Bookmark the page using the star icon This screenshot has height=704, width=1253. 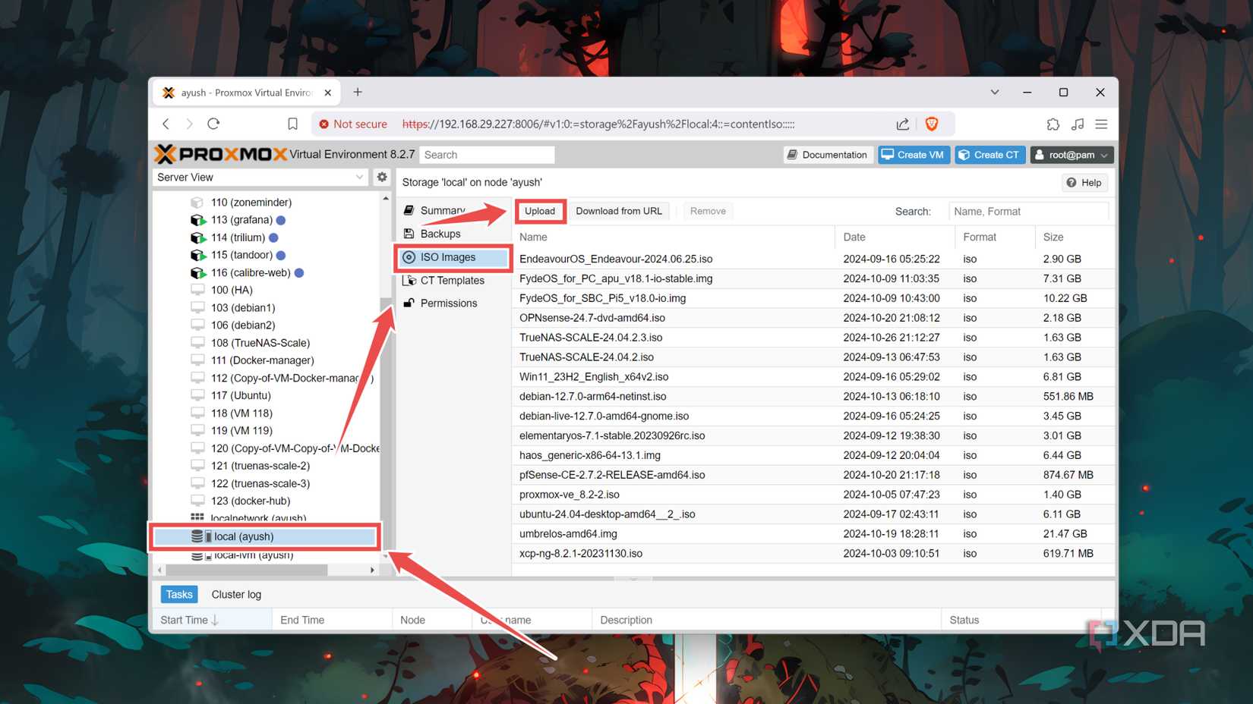[291, 123]
